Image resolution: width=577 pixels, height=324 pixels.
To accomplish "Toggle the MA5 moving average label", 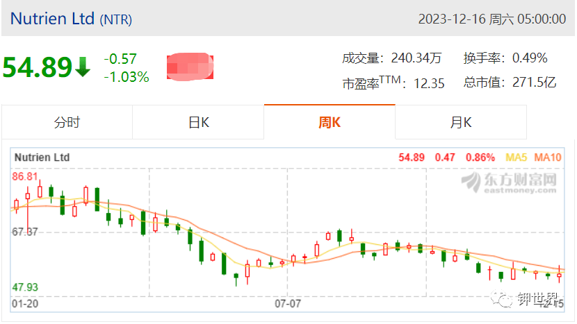I will tap(516, 157).
